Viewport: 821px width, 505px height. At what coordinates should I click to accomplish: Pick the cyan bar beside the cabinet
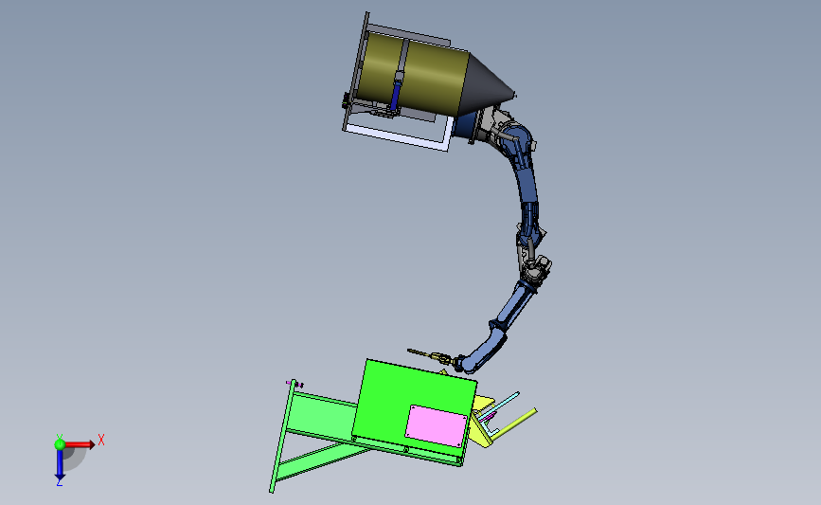pos(501,405)
